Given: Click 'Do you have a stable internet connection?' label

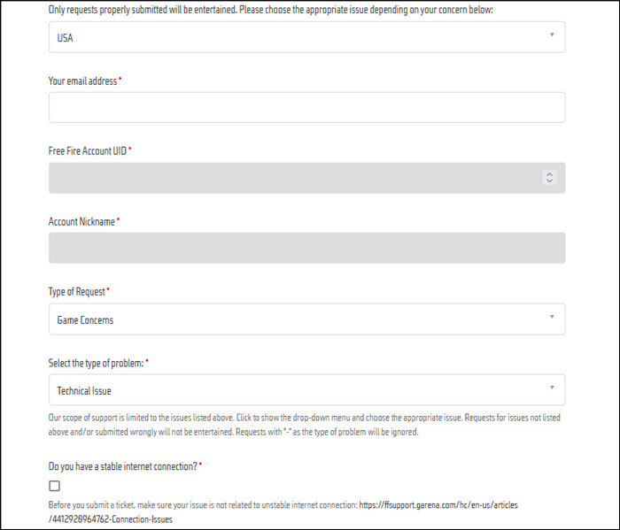Looking at the screenshot, I should 122,466.
